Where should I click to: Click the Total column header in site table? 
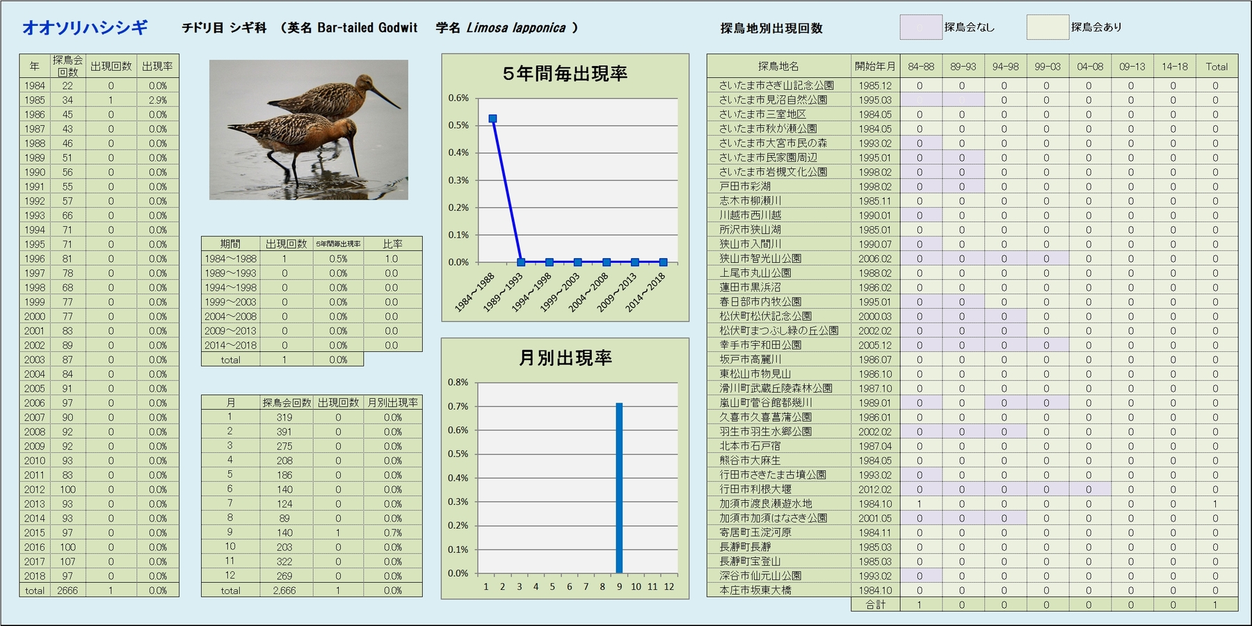click(x=1217, y=66)
